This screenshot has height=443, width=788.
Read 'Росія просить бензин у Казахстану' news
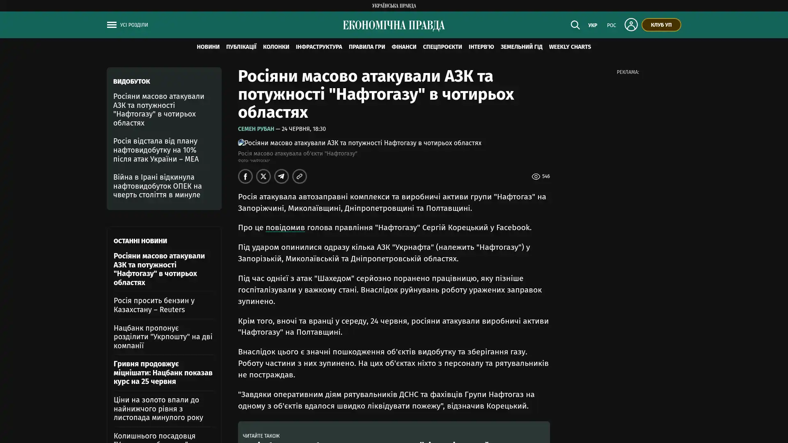154,305
